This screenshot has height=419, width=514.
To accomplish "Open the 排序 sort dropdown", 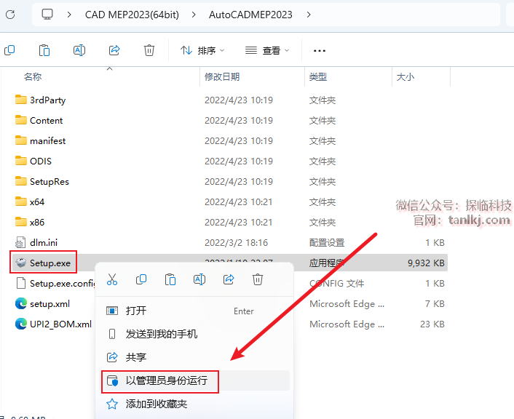I will click(x=202, y=50).
